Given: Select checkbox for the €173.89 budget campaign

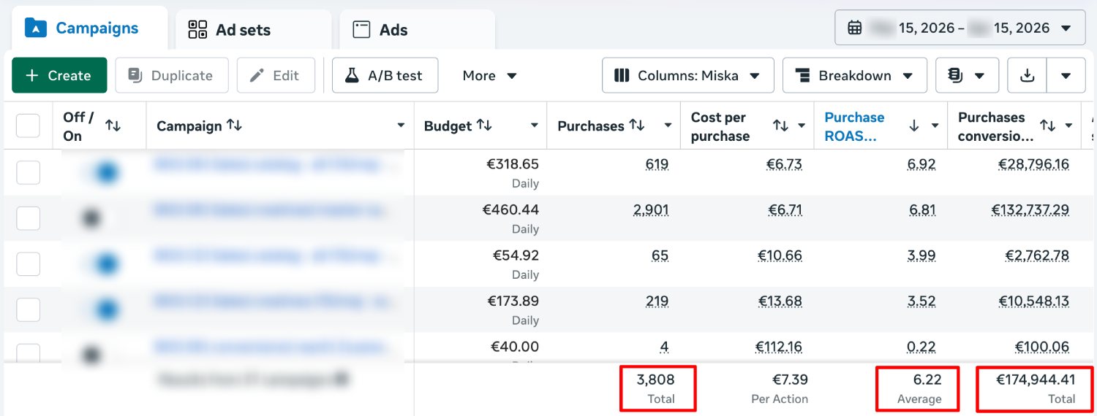Looking at the screenshot, I should coord(28,309).
